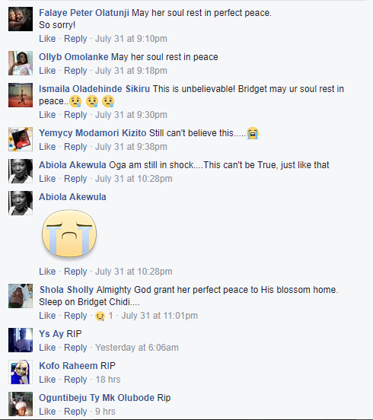Click Ys Ay's avatar image
Screen dimensions: 373x420
click(21, 340)
